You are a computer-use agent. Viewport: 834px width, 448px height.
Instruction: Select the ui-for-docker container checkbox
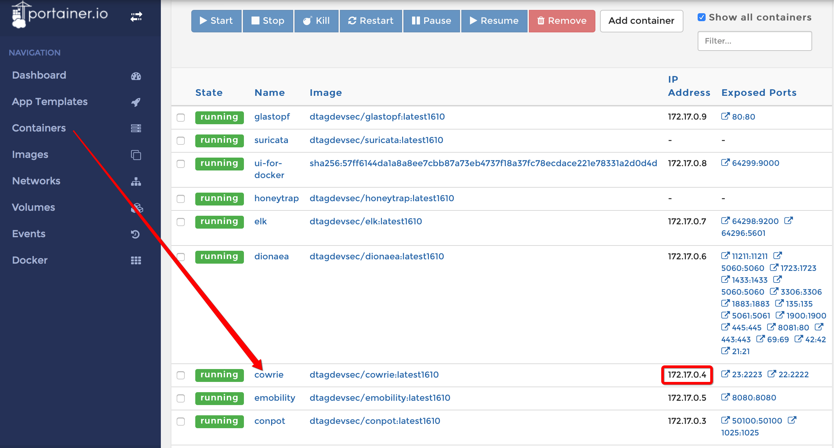point(181,164)
